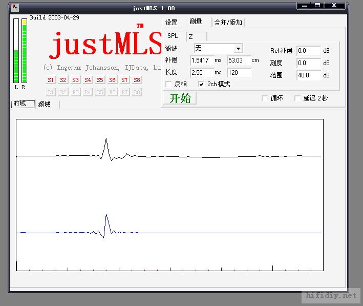Enable the 反相 invert phase checkbox

(x=169, y=84)
